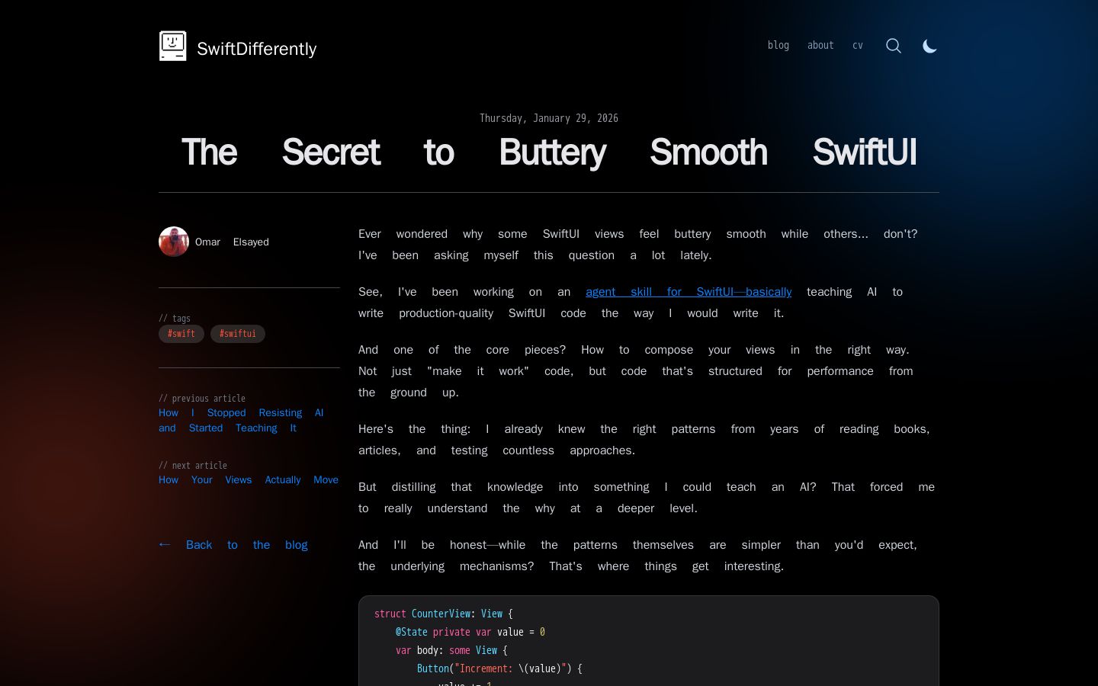Click the paragraph starting Here's the thing
Screen dimensions: 1098x686
pos(648,440)
